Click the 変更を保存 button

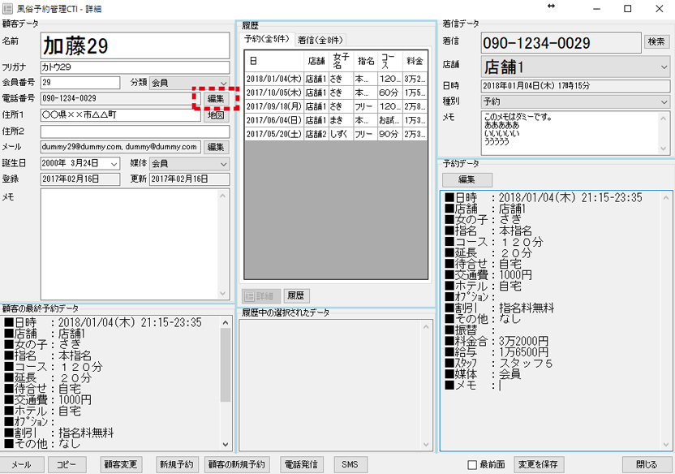pos(539,465)
